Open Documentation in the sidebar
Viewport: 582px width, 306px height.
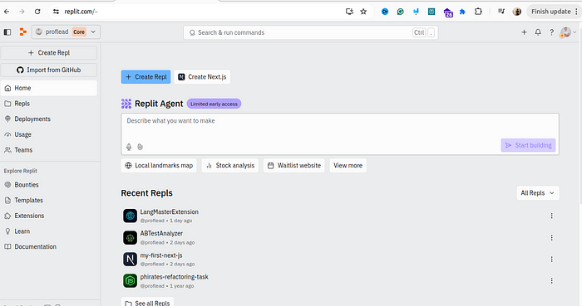[48, 247]
